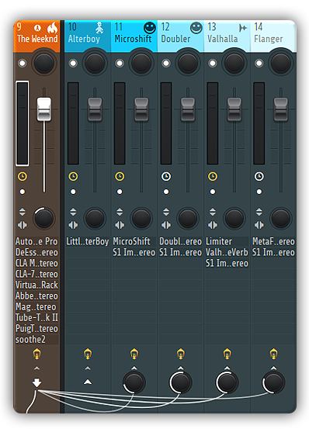Click The Weeknd stereo separation knob
This screenshot has height=429, width=309.
click(x=44, y=218)
